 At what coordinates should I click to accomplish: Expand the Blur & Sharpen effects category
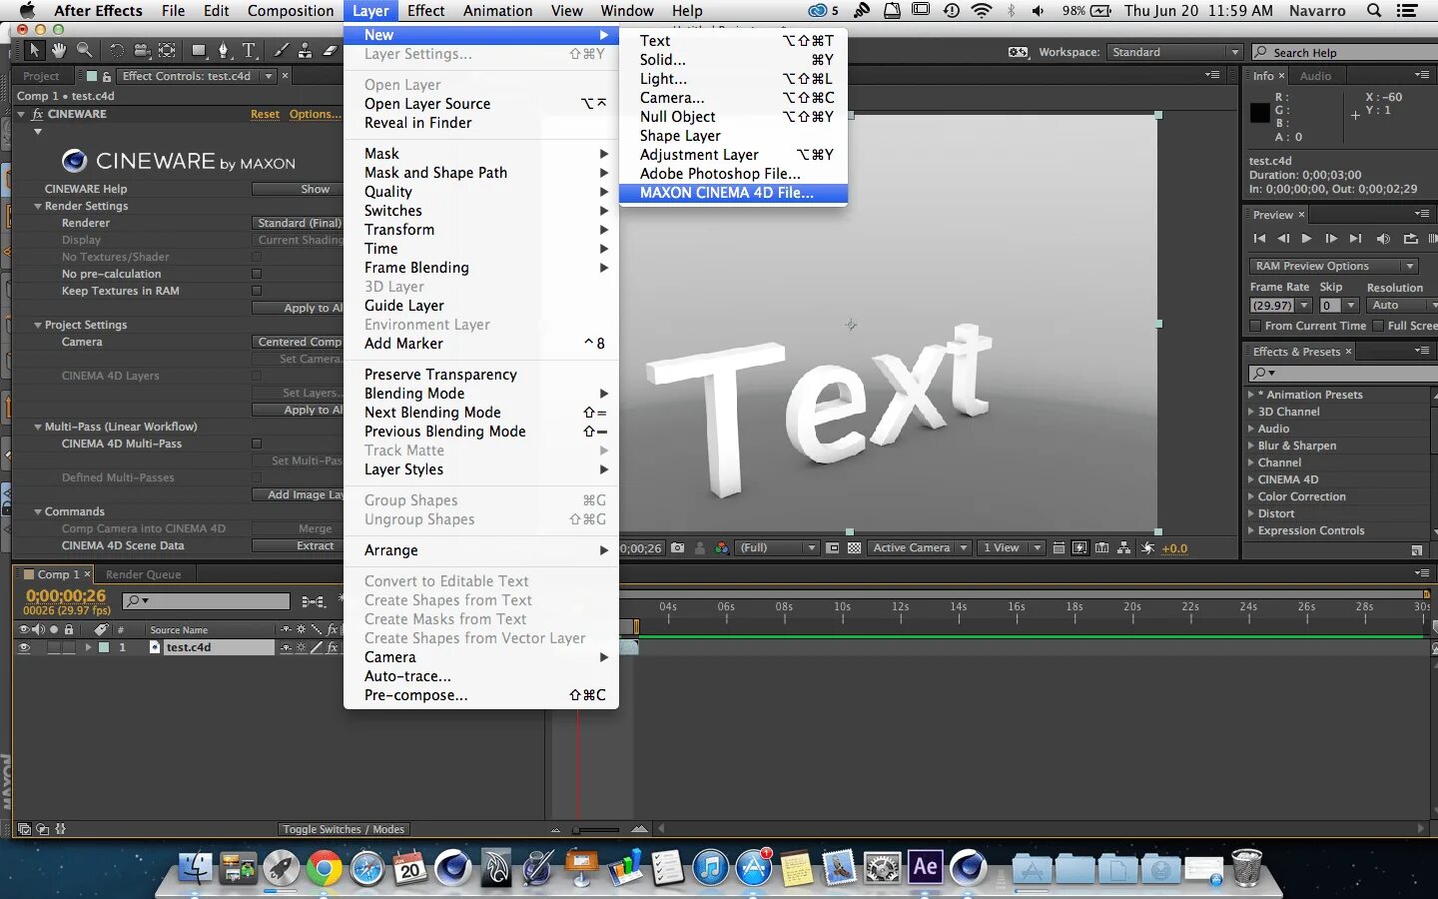(x=1251, y=446)
